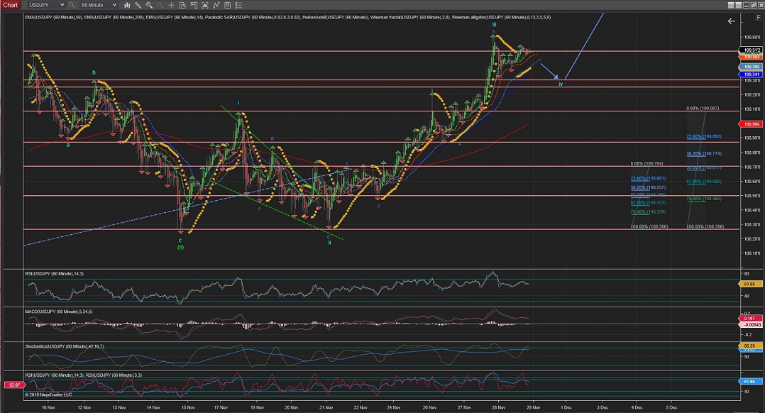The height and width of the screenshot is (413, 765).
Task: Click the zoom in magnifier icon
Action: [149, 5]
